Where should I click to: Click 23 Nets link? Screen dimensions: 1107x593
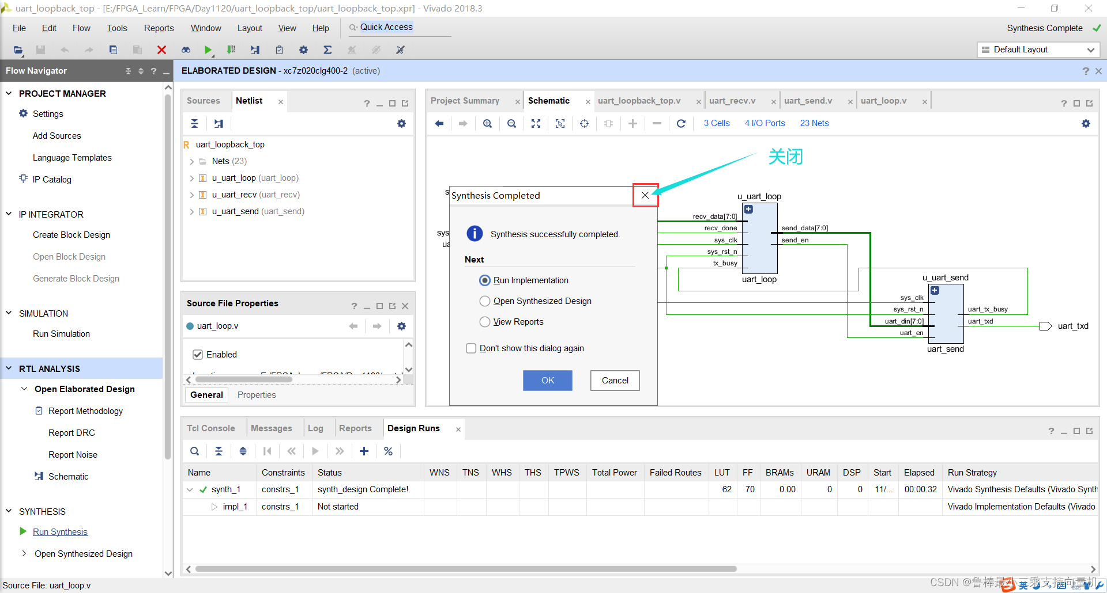pyautogui.click(x=814, y=123)
